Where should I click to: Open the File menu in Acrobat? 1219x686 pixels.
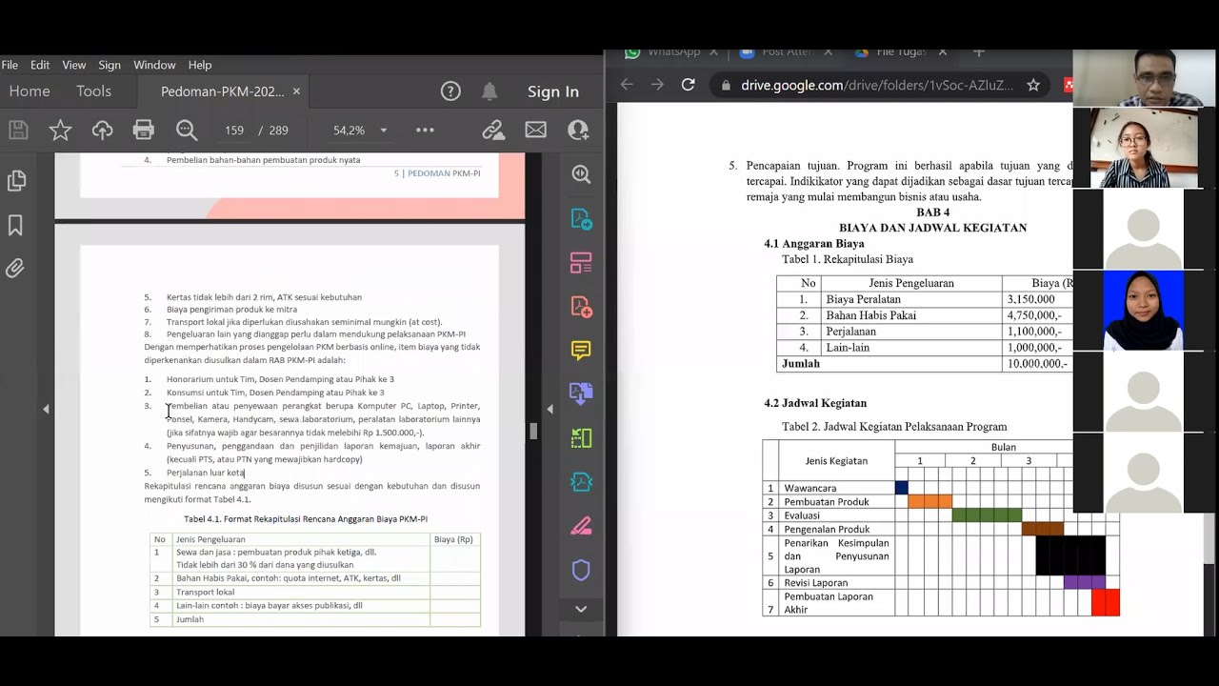tap(10, 65)
